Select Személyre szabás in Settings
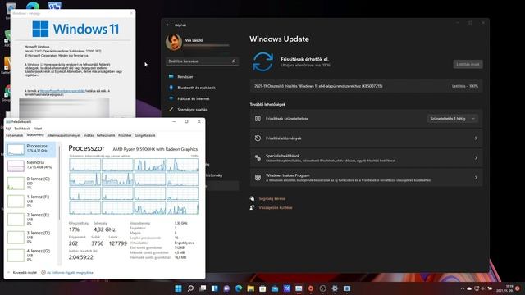The height and width of the screenshot is (295, 525). pos(203,109)
